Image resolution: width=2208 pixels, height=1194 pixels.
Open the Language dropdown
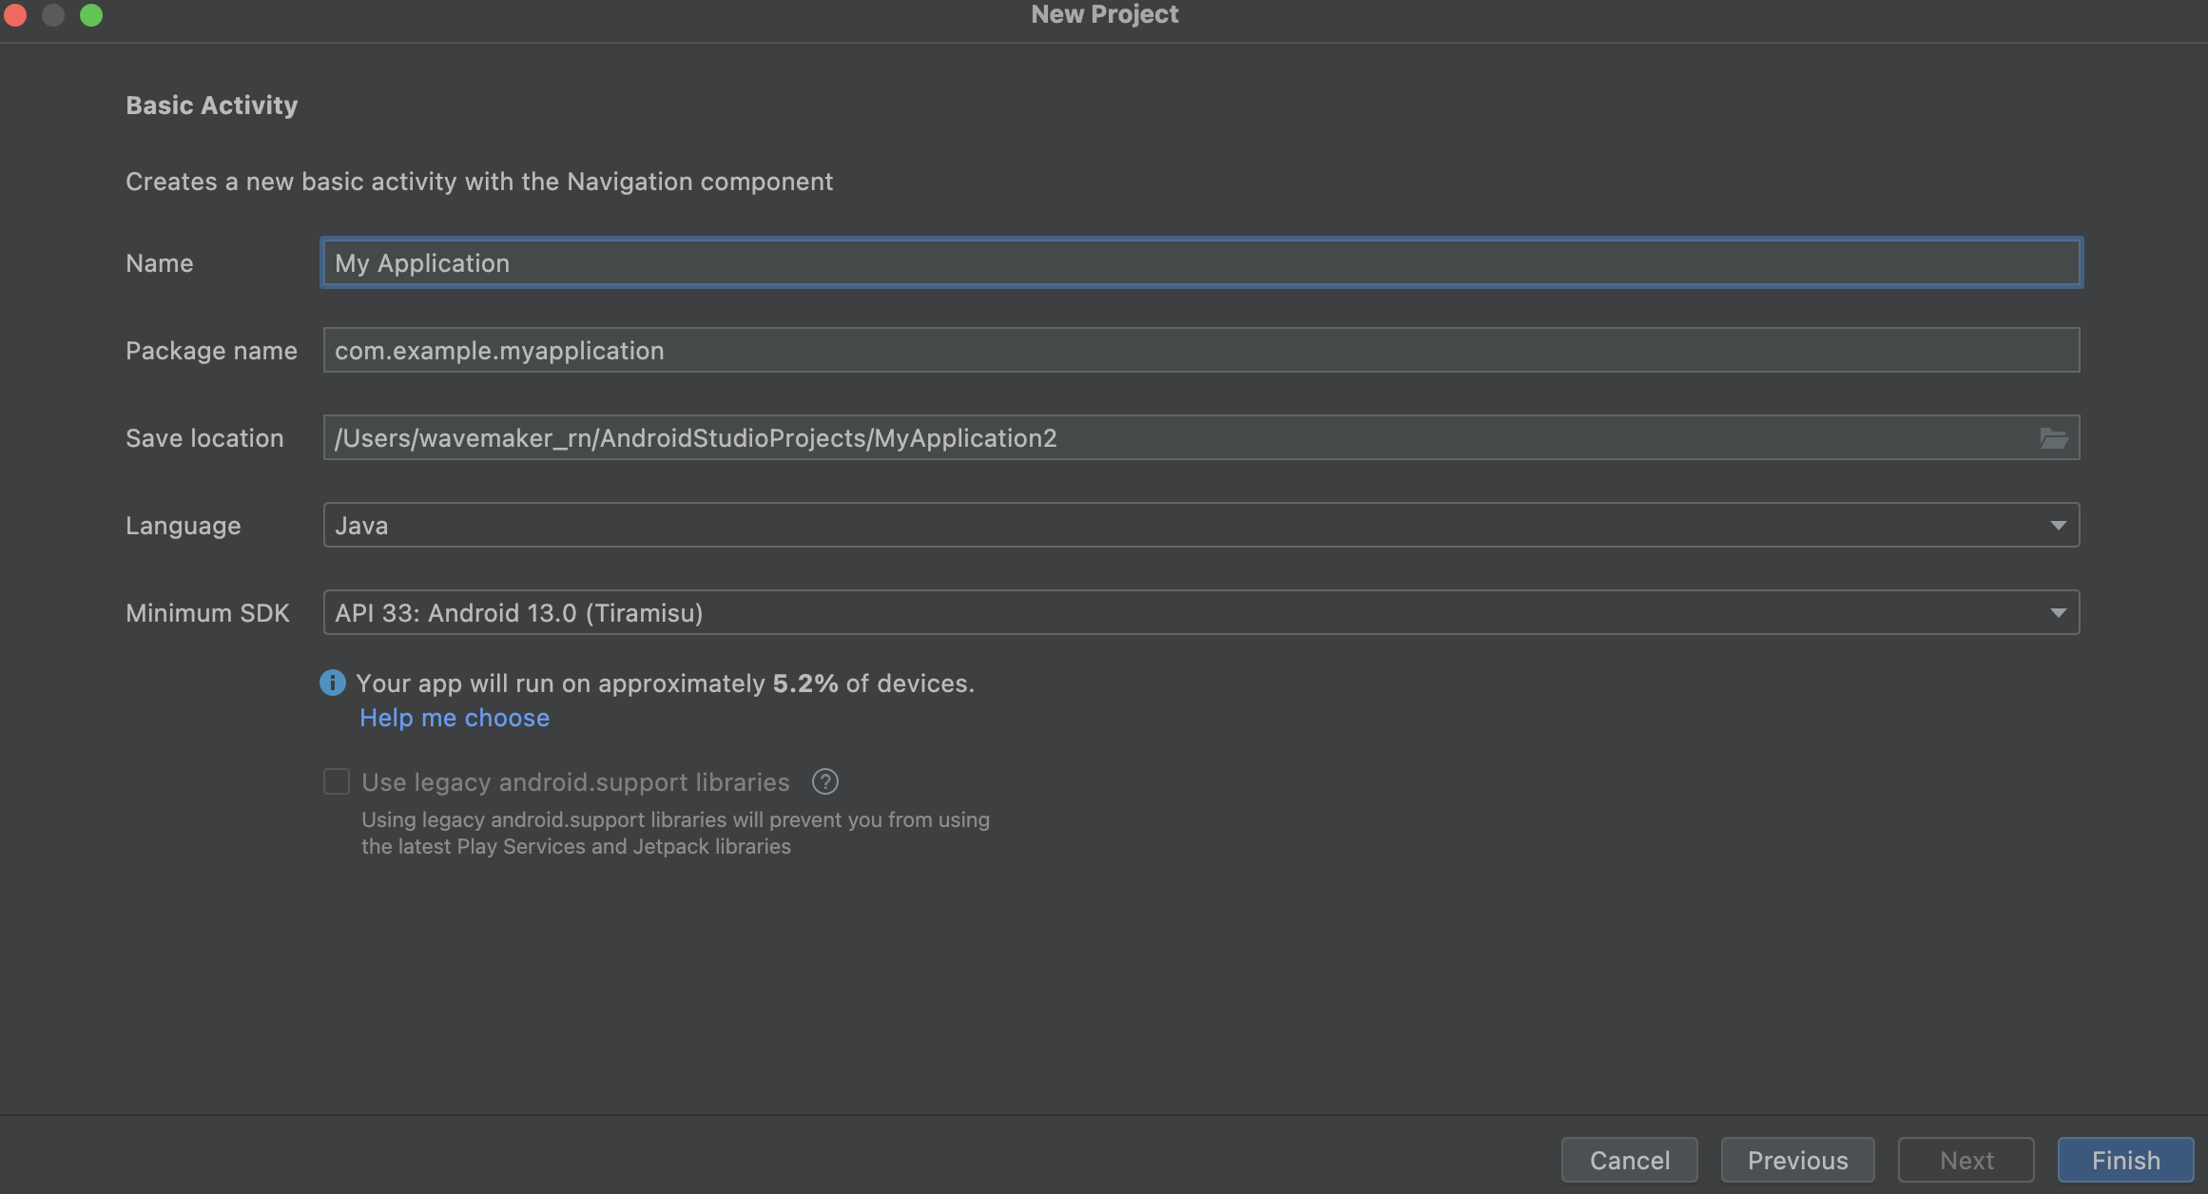coord(2058,524)
